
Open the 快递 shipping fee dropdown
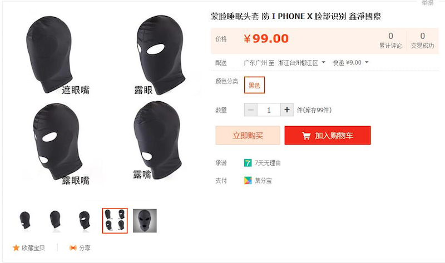pos(350,62)
